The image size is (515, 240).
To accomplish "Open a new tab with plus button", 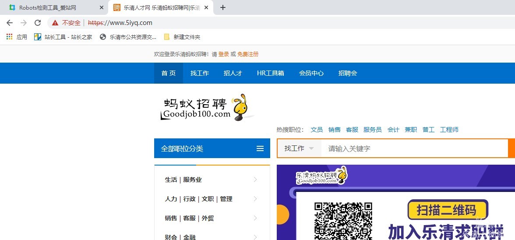I will pyautogui.click(x=222, y=7).
